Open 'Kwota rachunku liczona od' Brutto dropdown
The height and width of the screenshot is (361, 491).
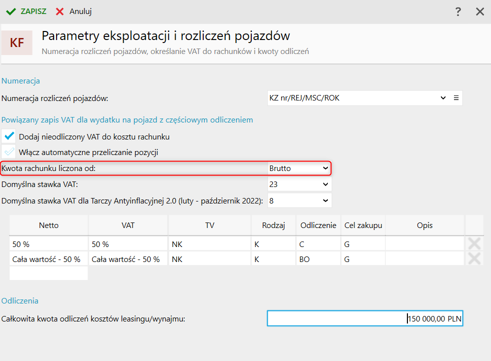tap(325, 168)
